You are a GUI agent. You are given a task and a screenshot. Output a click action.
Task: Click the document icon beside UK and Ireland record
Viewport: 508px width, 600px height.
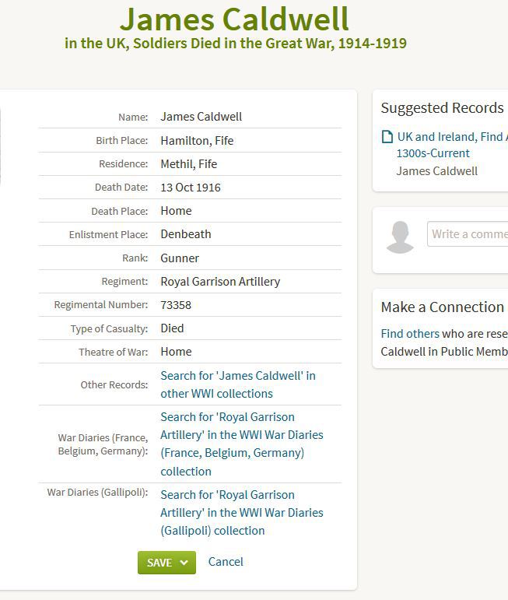(387, 137)
